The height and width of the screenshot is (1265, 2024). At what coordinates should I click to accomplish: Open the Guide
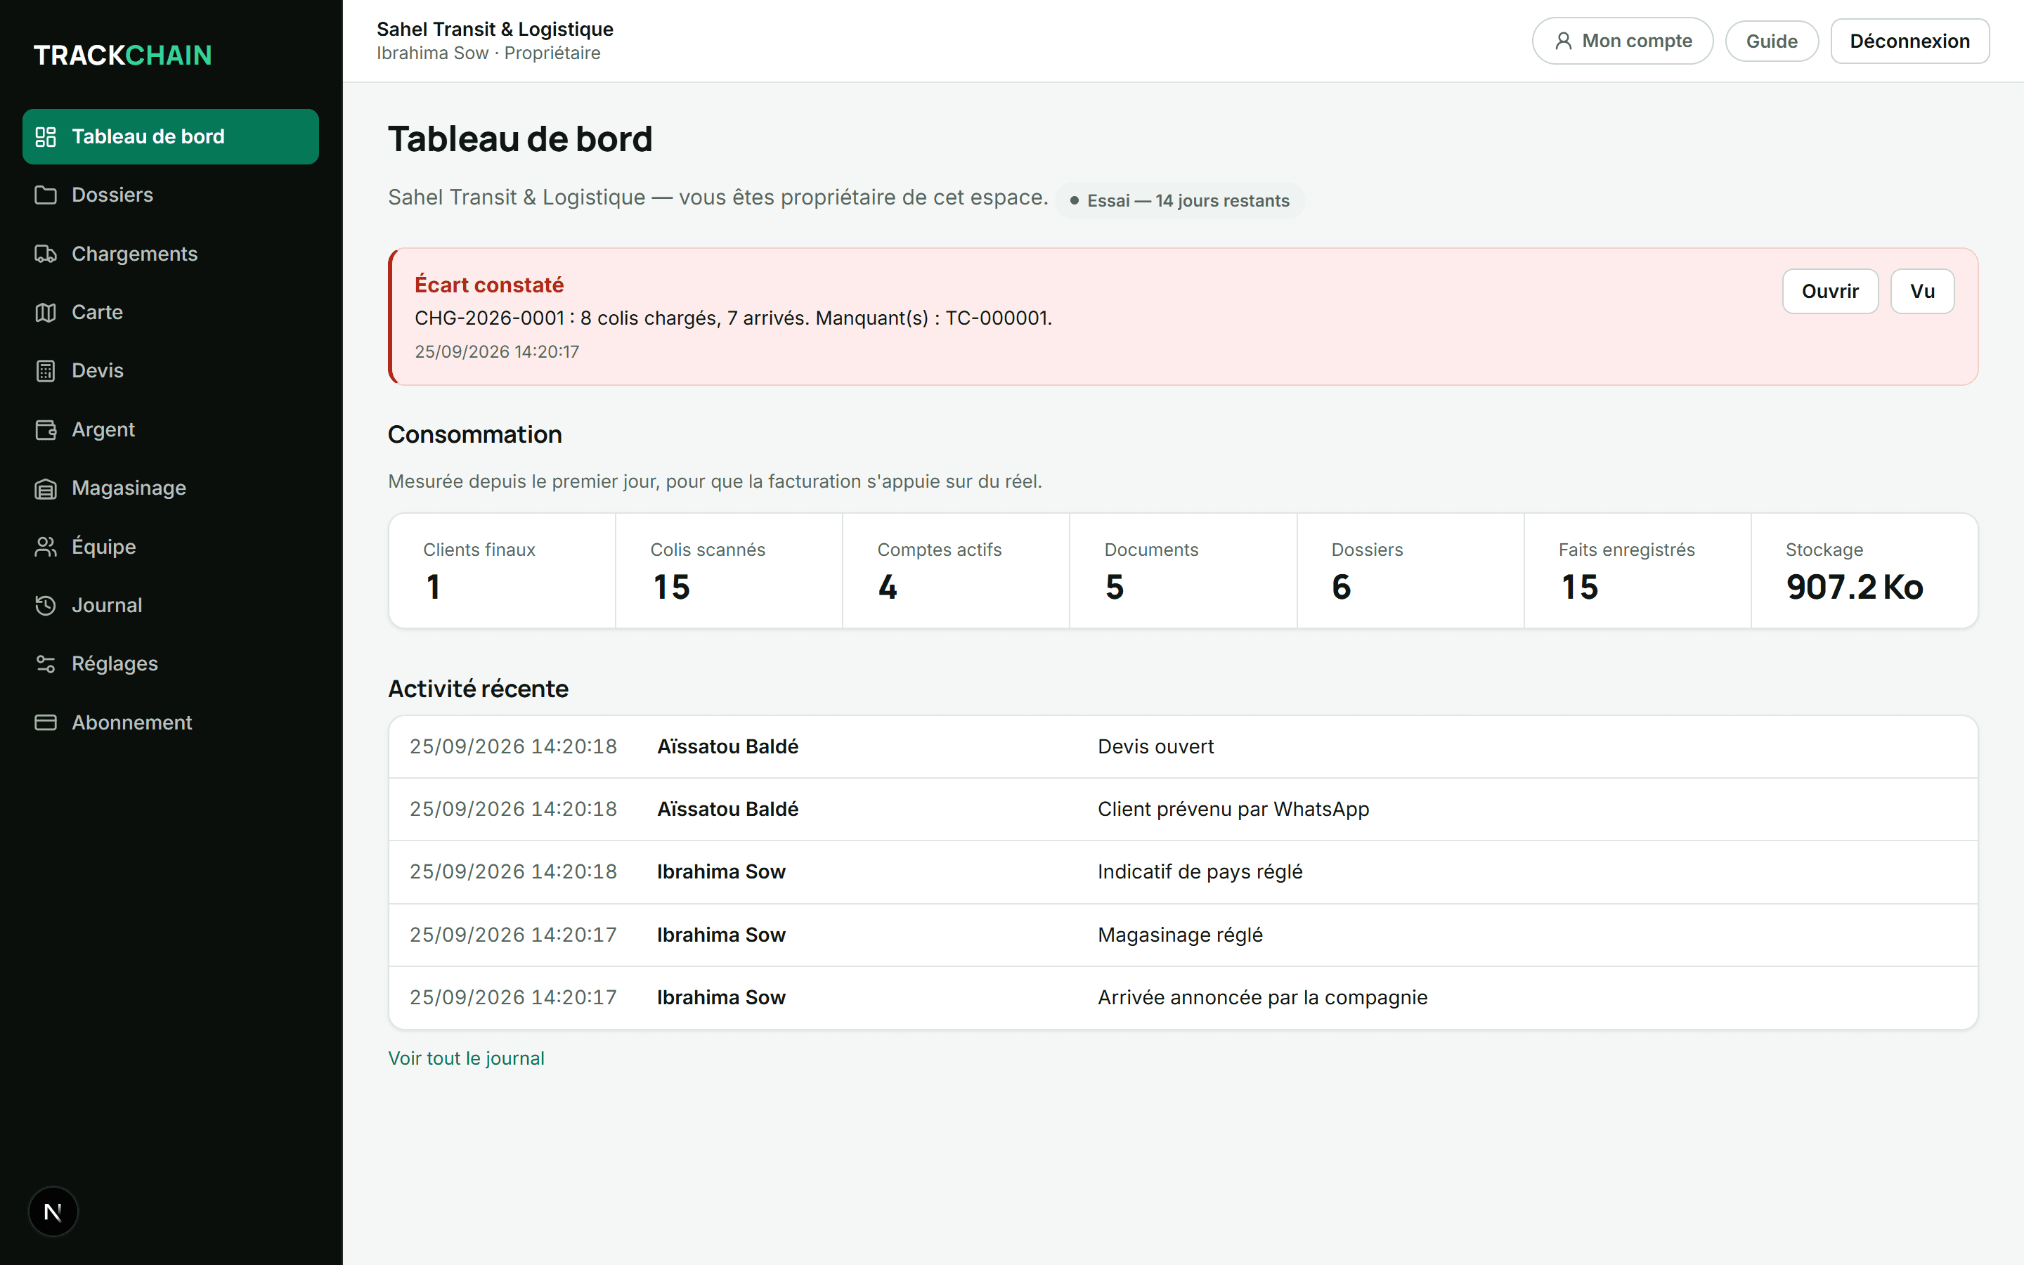[x=1772, y=41]
